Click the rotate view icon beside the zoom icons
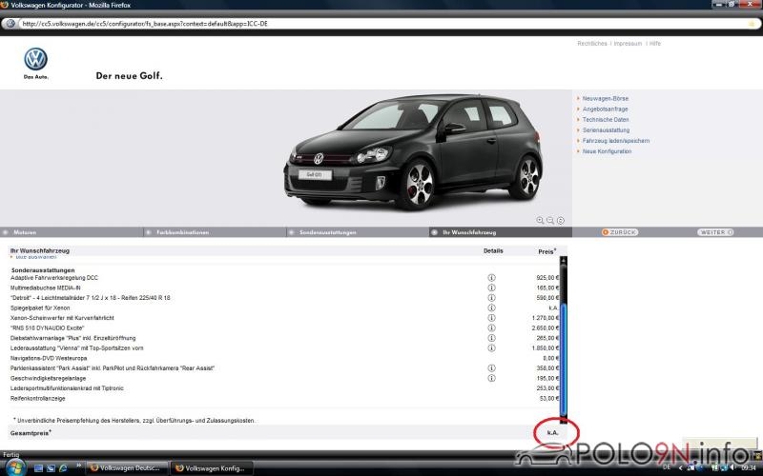763x476 pixels. (561, 220)
